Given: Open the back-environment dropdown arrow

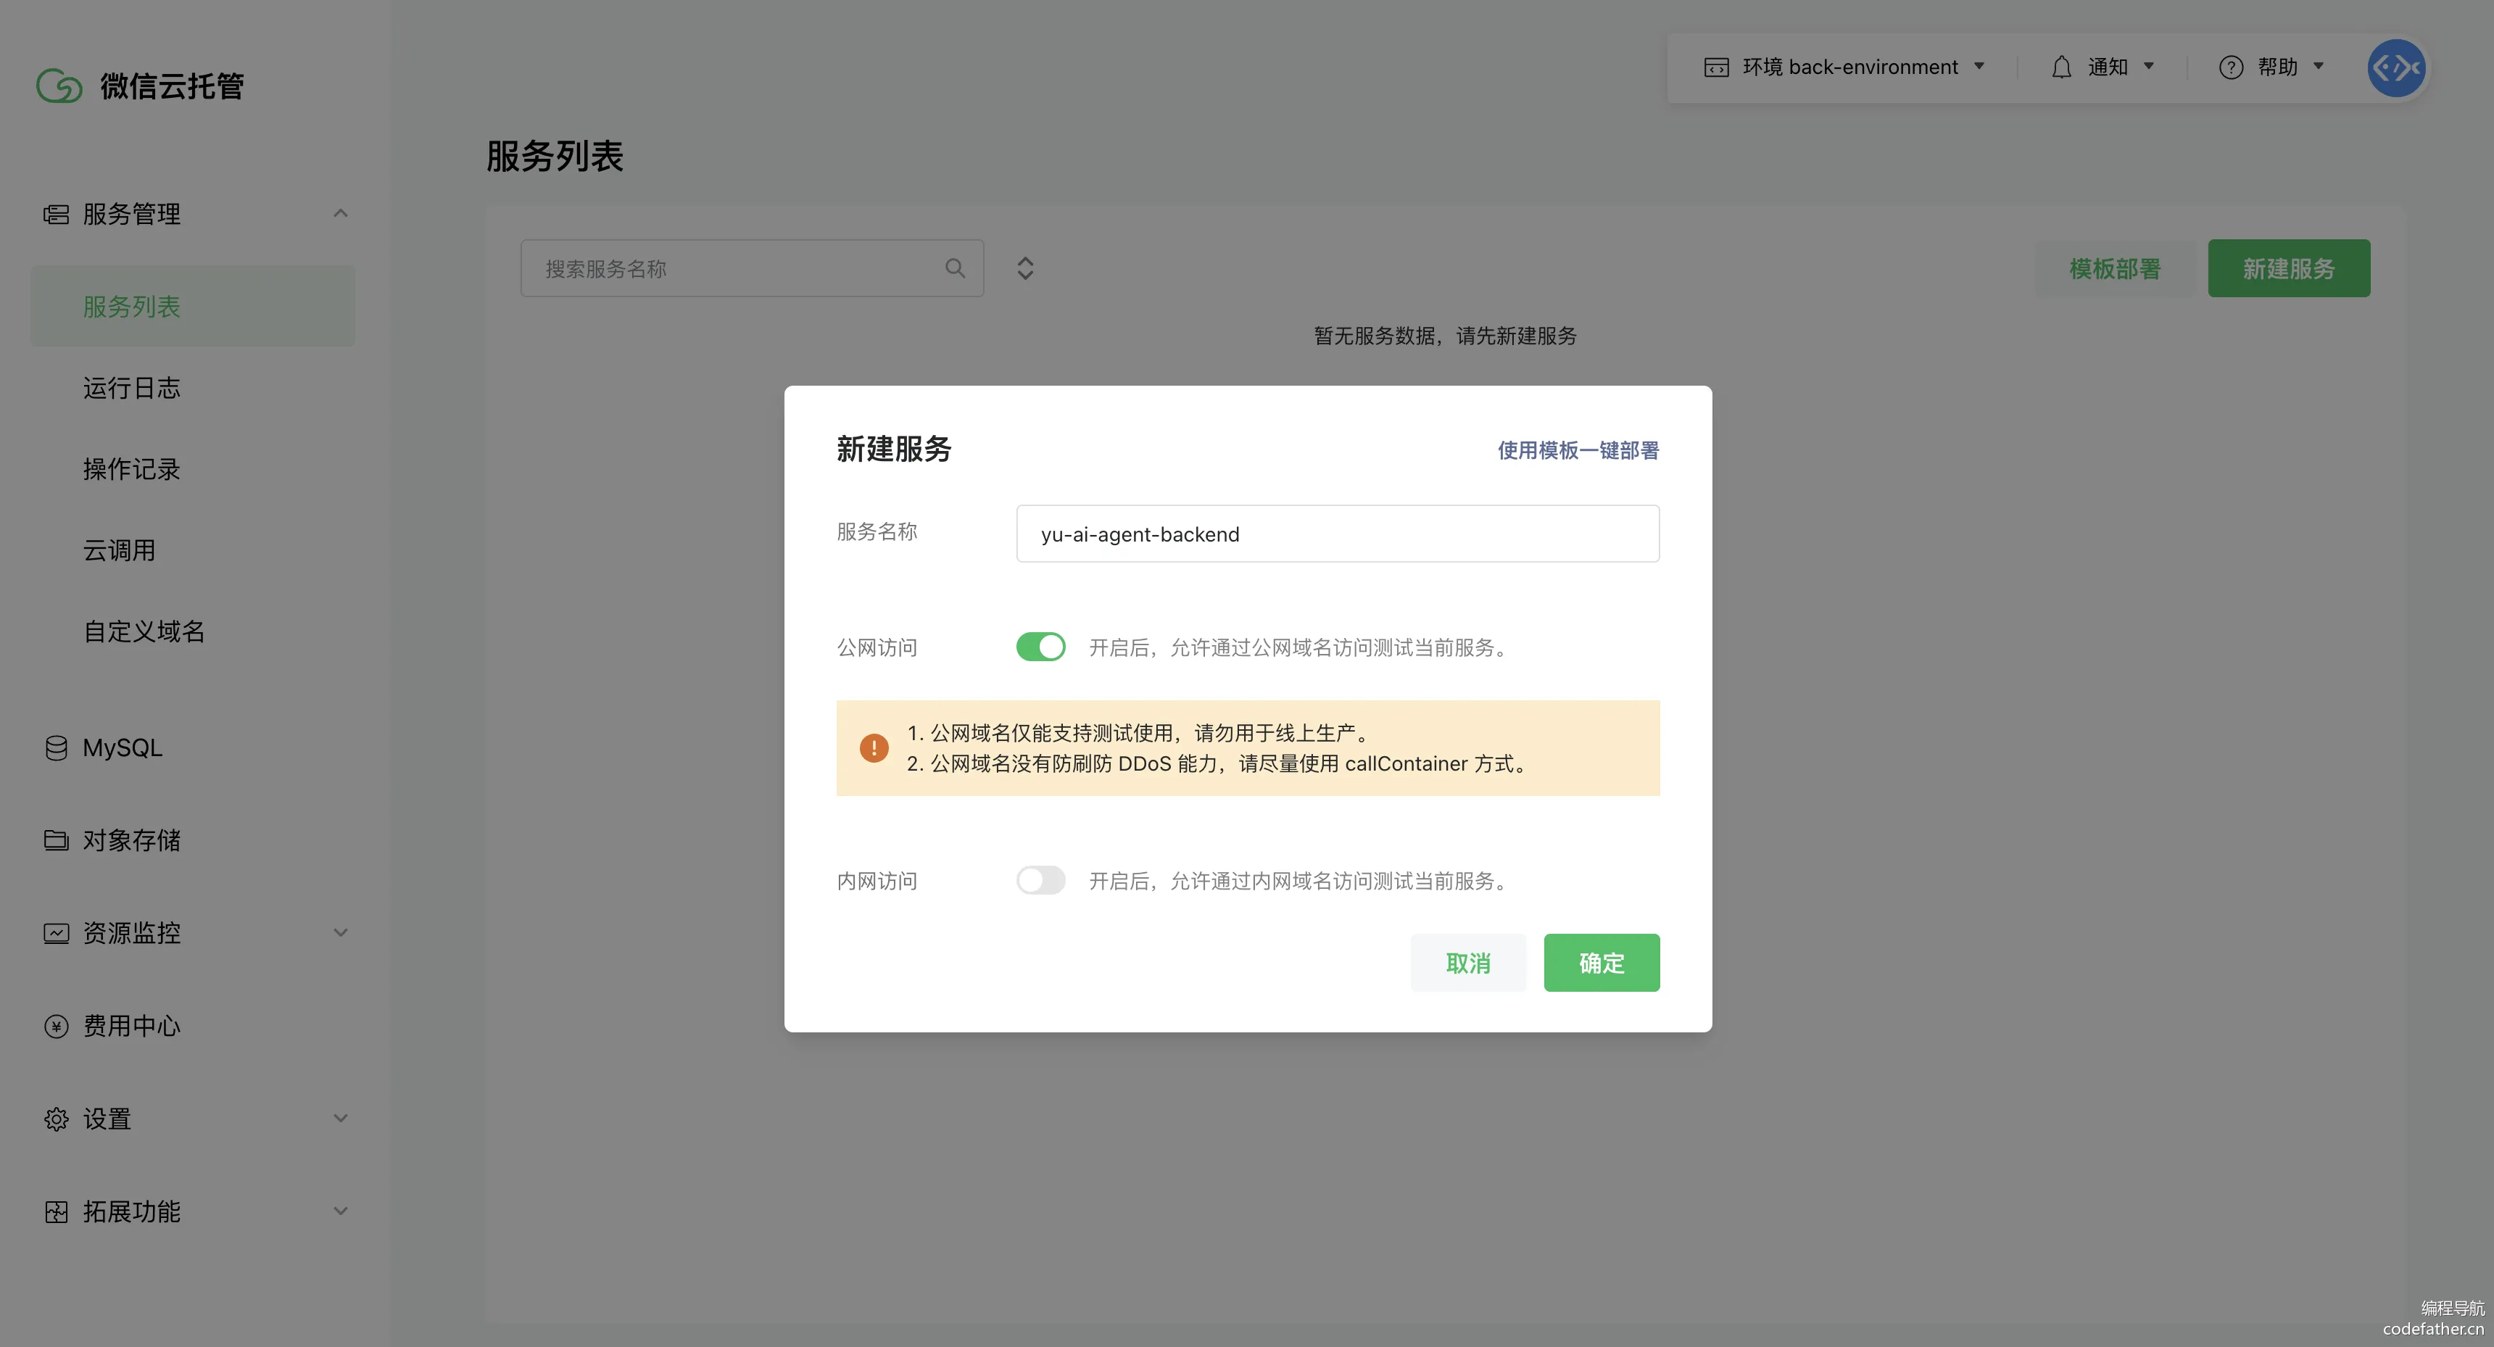Looking at the screenshot, I should coord(1979,66).
